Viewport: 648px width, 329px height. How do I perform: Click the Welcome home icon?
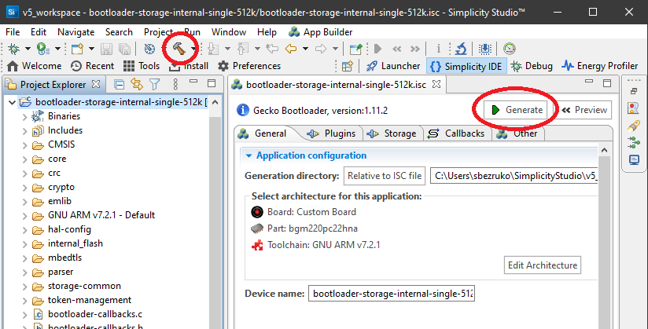13,66
